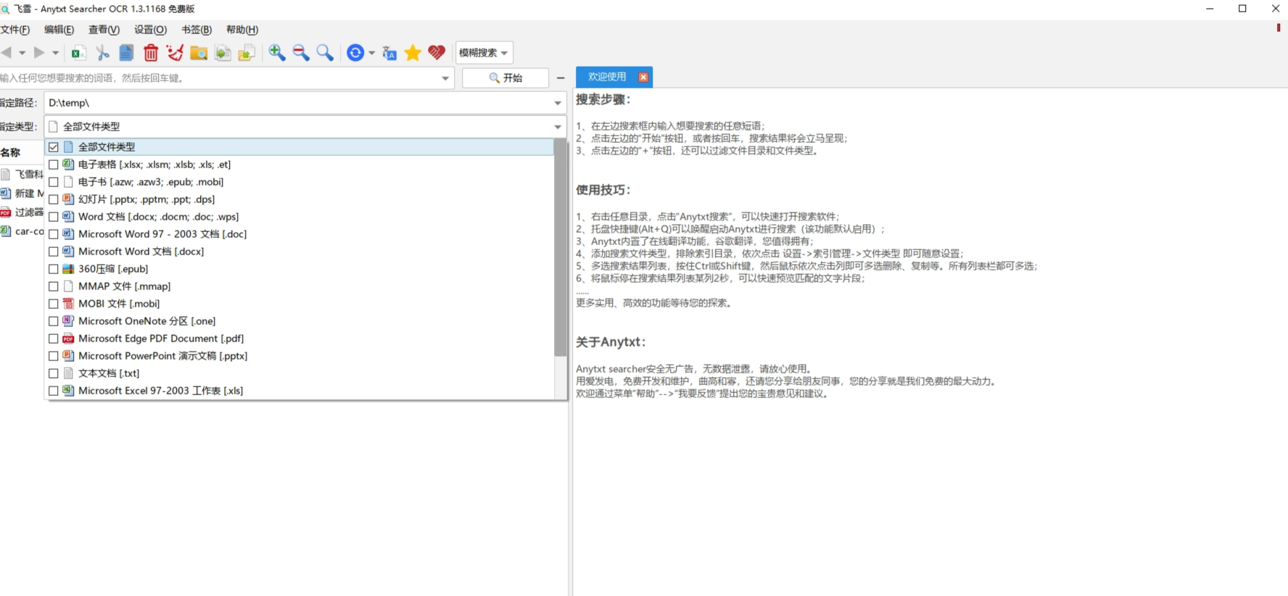Click the translate icon in toolbar
The width and height of the screenshot is (1288, 596).
pos(389,53)
